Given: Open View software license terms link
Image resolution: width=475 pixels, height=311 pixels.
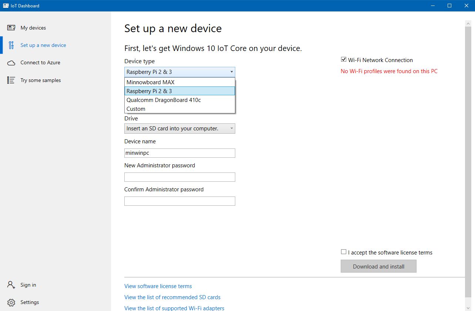Looking at the screenshot, I should click(x=158, y=286).
